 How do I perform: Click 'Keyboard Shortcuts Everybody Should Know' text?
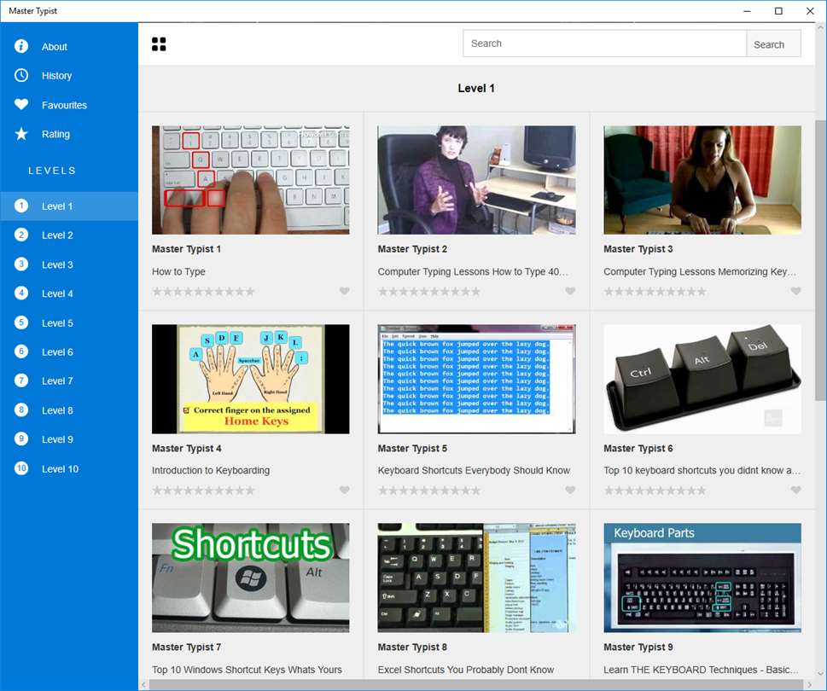click(474, 470)
